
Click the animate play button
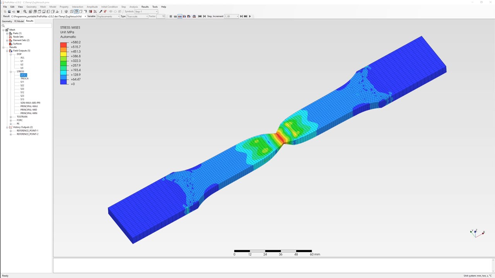pyautogui.click(x=250, y=16)
